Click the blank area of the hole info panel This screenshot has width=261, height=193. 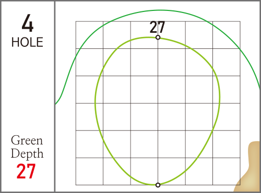27,90
